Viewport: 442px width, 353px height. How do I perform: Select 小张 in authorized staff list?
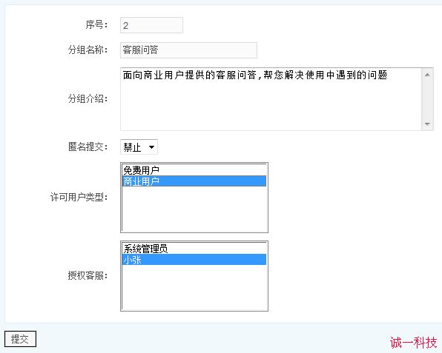(194, 259)
